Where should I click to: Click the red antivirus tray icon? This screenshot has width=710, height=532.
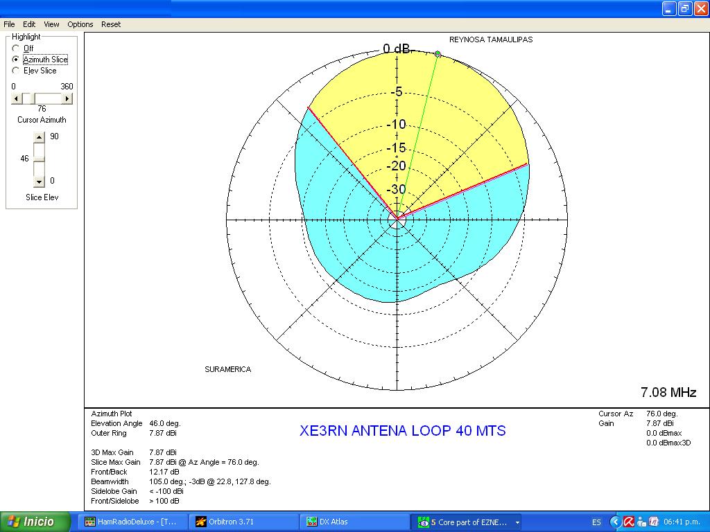click(x=628, y=522)
